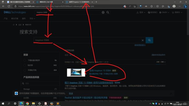The width and height of the screenshot is (189, 106).
Task: Click the login link in the notice banner
Action: pos(71,93)
